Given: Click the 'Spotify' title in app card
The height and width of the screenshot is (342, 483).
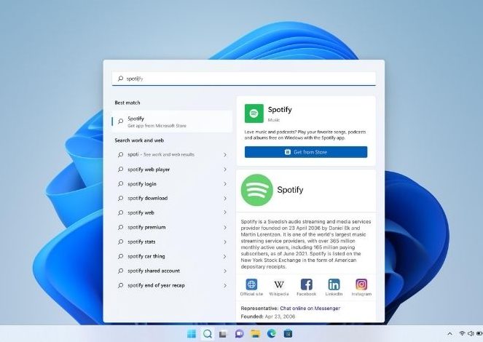Looking at the screenshot, I should tap(280, 109).
